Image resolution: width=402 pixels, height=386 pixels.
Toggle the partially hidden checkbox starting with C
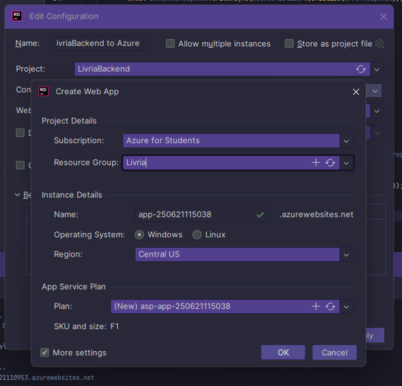(20, 165)
